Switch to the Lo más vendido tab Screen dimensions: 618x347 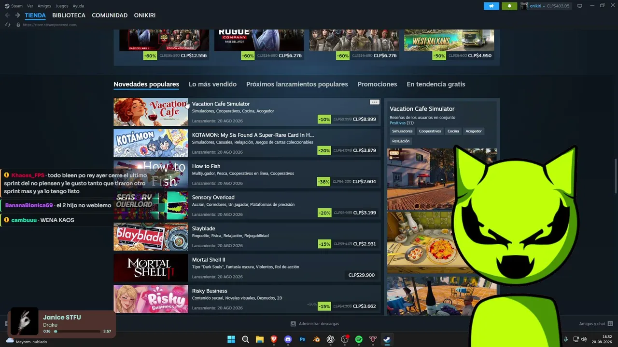coord(212,84)
